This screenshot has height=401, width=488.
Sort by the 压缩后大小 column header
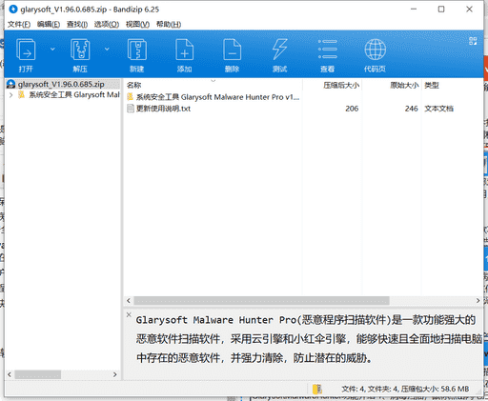(341, 85)
